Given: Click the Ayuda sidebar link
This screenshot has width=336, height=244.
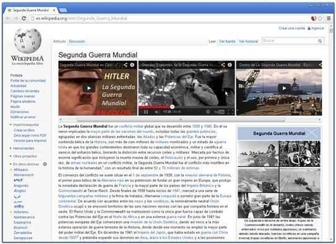Looking at the screenshot, I should click(x=15, y=106).
